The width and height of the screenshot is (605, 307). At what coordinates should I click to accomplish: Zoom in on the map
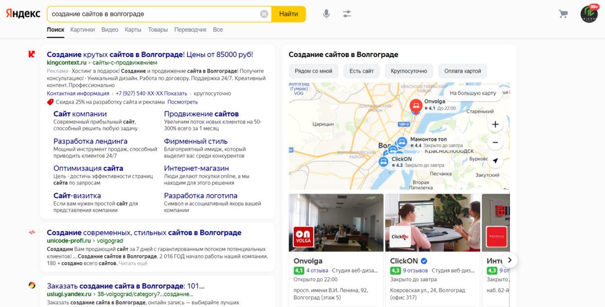496,125
